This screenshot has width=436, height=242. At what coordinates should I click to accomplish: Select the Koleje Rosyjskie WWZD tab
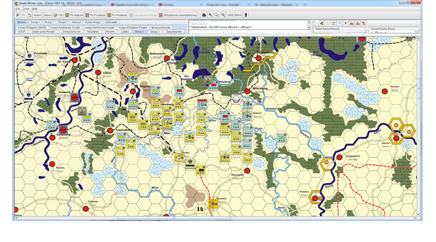coord(31,28)
